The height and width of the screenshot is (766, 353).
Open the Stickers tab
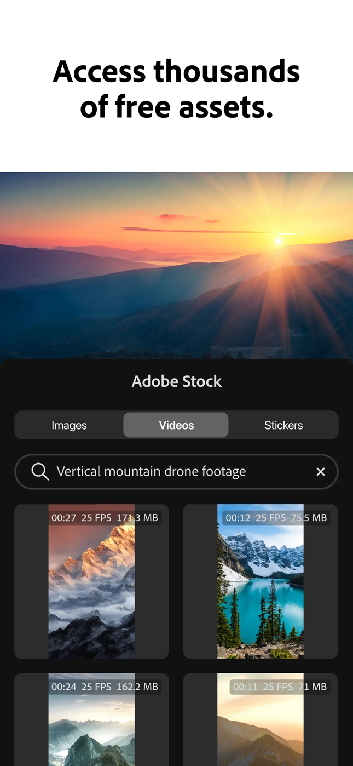(x=283, y=425)
